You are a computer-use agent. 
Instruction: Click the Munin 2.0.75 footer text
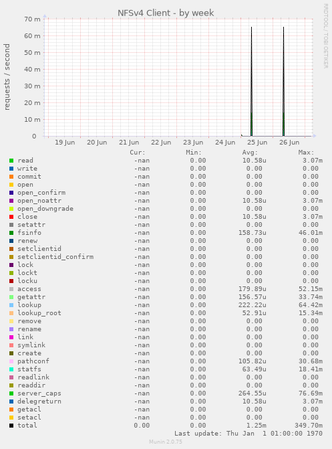[x=166, y=442]
